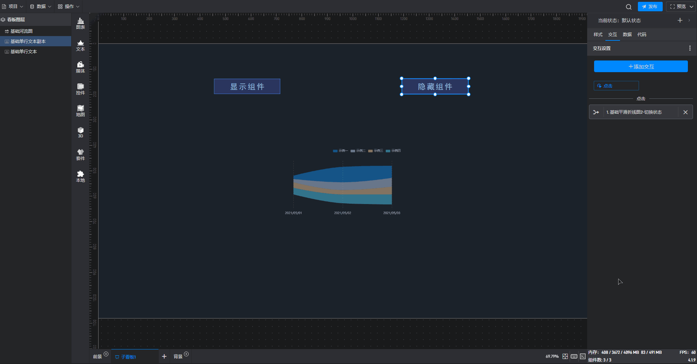Viewport: 697px width, 364px height.
Task: Open the 控件 (controls) component category
Action: (x=80, y=89)
